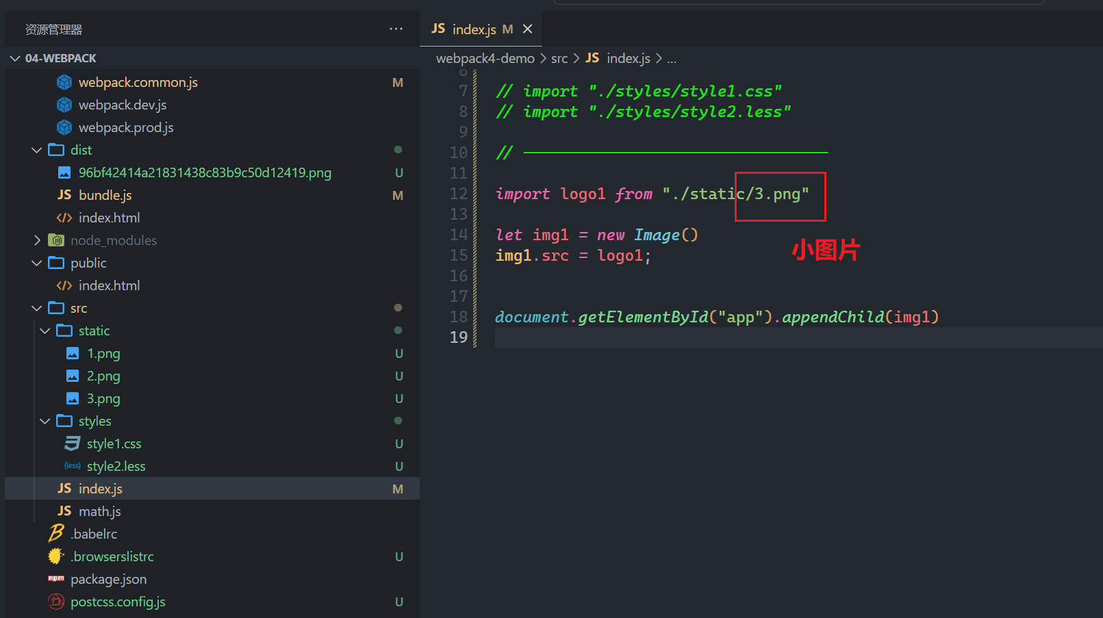The height and width of the screenshot is (618, 1103).
Task: Click the postcss.config.js icon
Action: point(56,602)
